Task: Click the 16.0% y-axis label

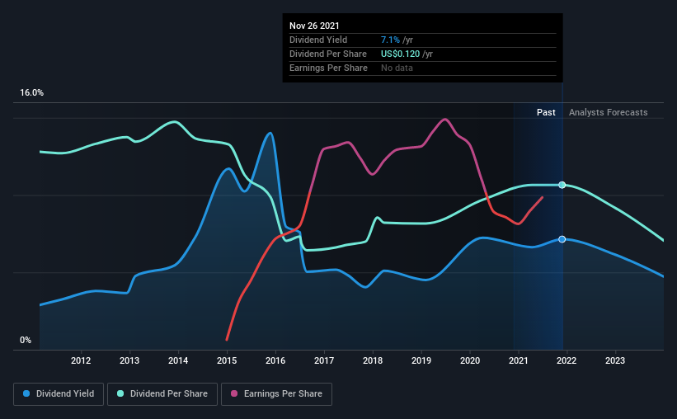Action: (x=31, y=93)
